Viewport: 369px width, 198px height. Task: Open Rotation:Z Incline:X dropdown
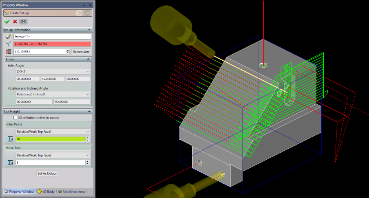point(53,94)
